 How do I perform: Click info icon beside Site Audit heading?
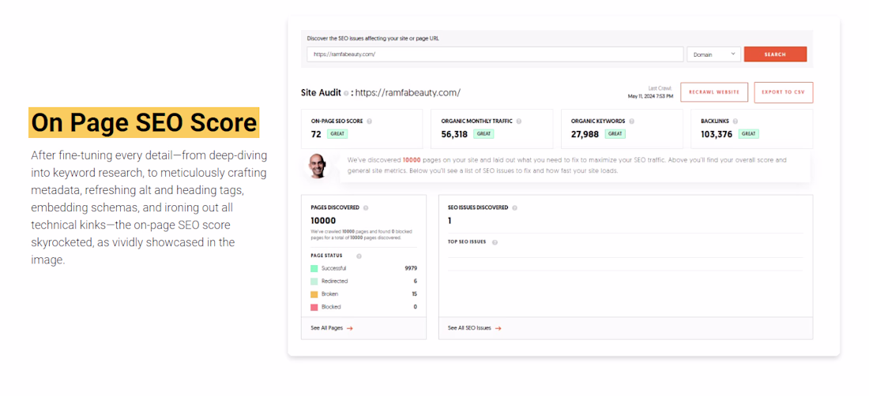click(x=346, y=93)
